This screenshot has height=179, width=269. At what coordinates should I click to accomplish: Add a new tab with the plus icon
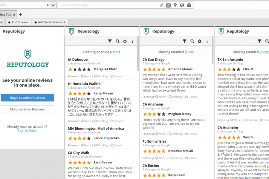[20, 15]
